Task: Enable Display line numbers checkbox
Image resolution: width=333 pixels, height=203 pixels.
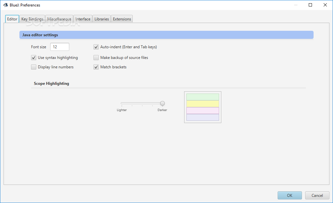Action: [x=34, y=67]
